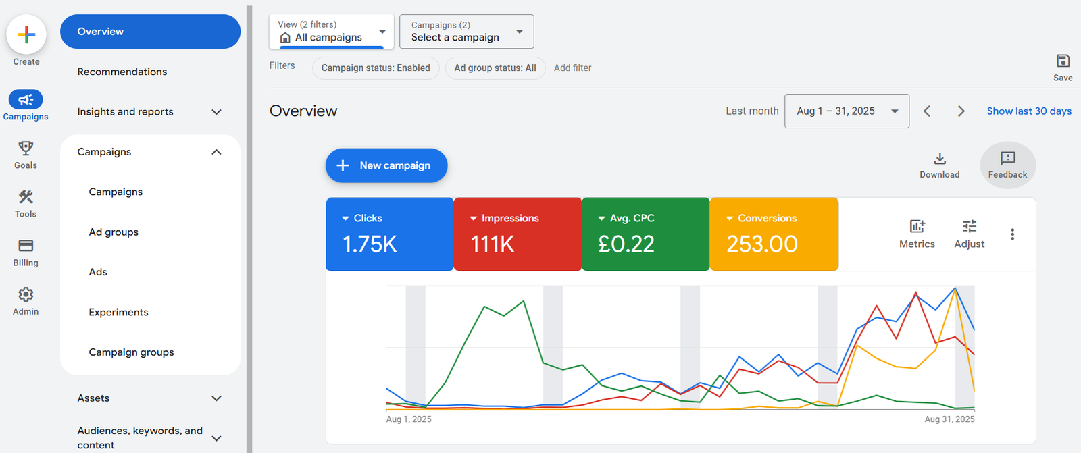Click Show last 30 days link
This screenshot has height=453, width=1081.
(x=1028, y=111)
